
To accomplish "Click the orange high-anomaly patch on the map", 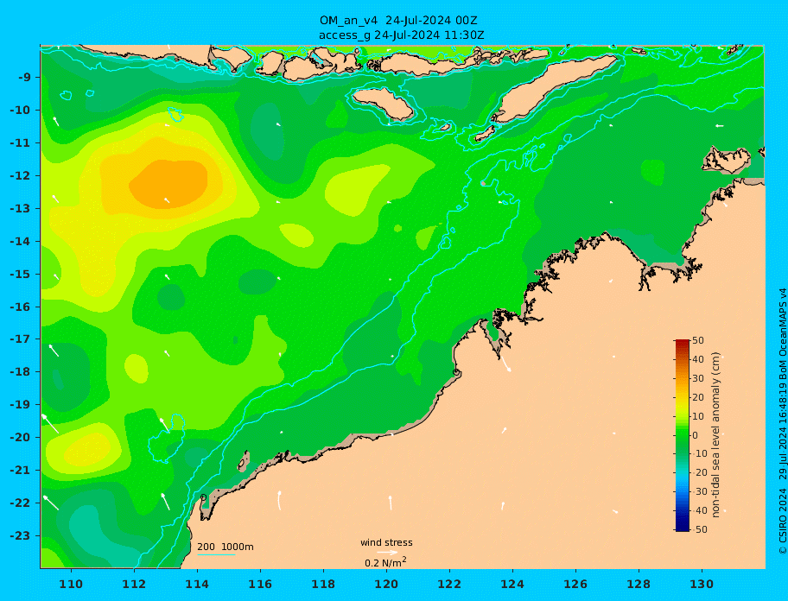I will pos(168,183).
